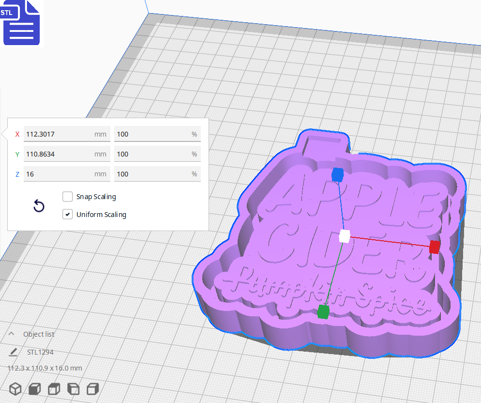Image resolution: width=481 pixels, height=403 pixels.
Task: Click the model dimensions text
Action: coord(44,368)
